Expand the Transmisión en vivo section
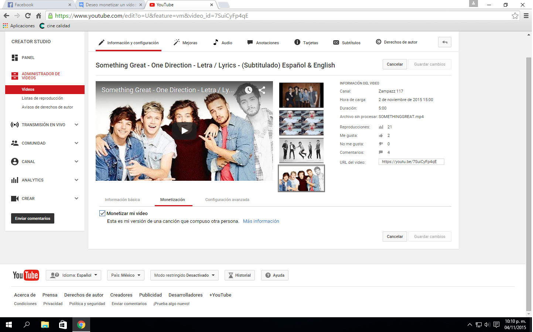 pos(76,125)
